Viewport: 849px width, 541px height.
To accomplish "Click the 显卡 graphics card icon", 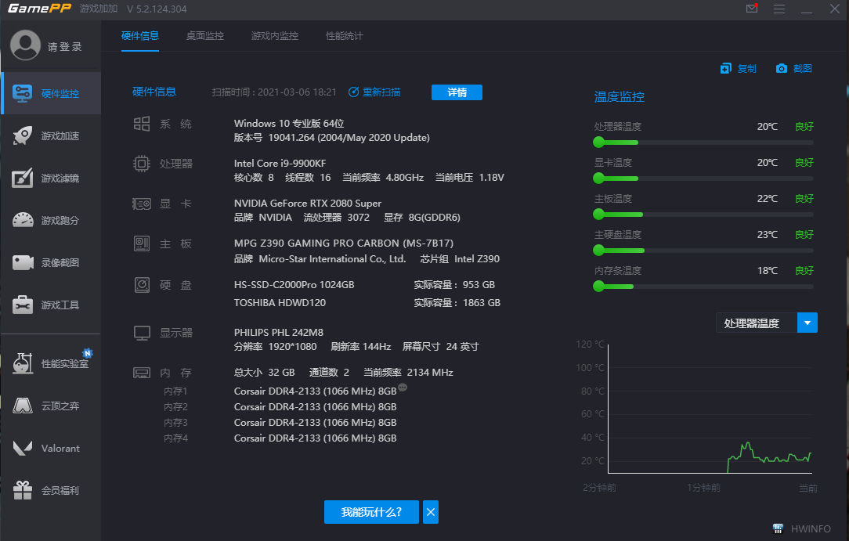I will click(x=142, y=204).
